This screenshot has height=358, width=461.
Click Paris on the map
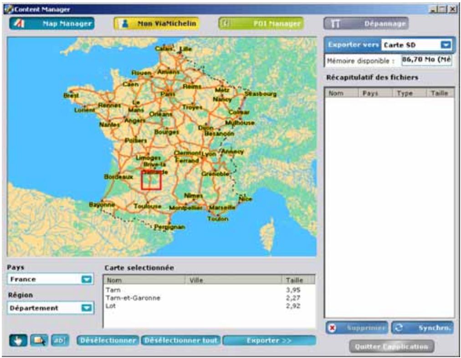click(168, 94)
